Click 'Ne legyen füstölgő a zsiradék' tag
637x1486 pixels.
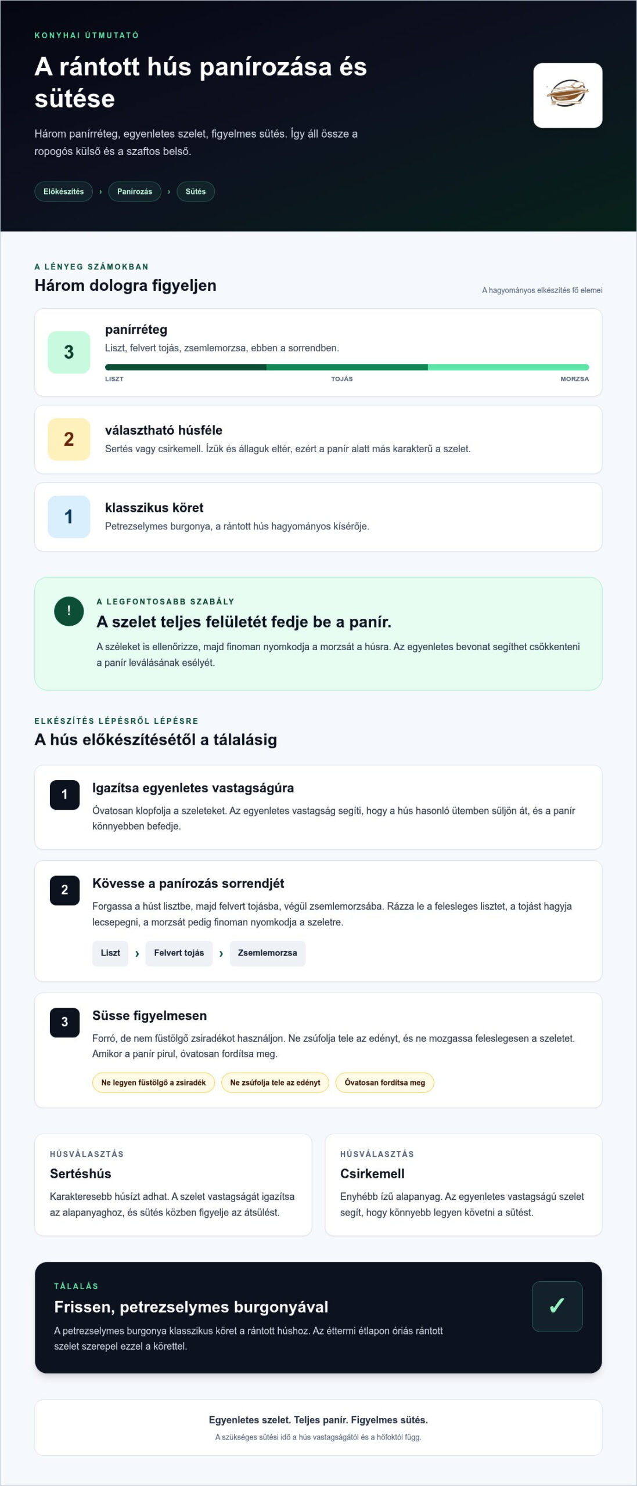tap(153, 1083)
